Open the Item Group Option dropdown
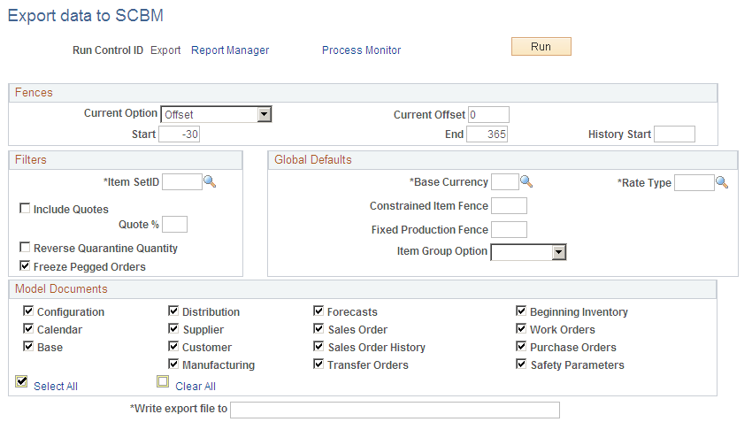 pos(528,252)
